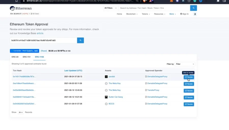
Task: Open the TransferProxy spender link
Action: coord(153,90)
